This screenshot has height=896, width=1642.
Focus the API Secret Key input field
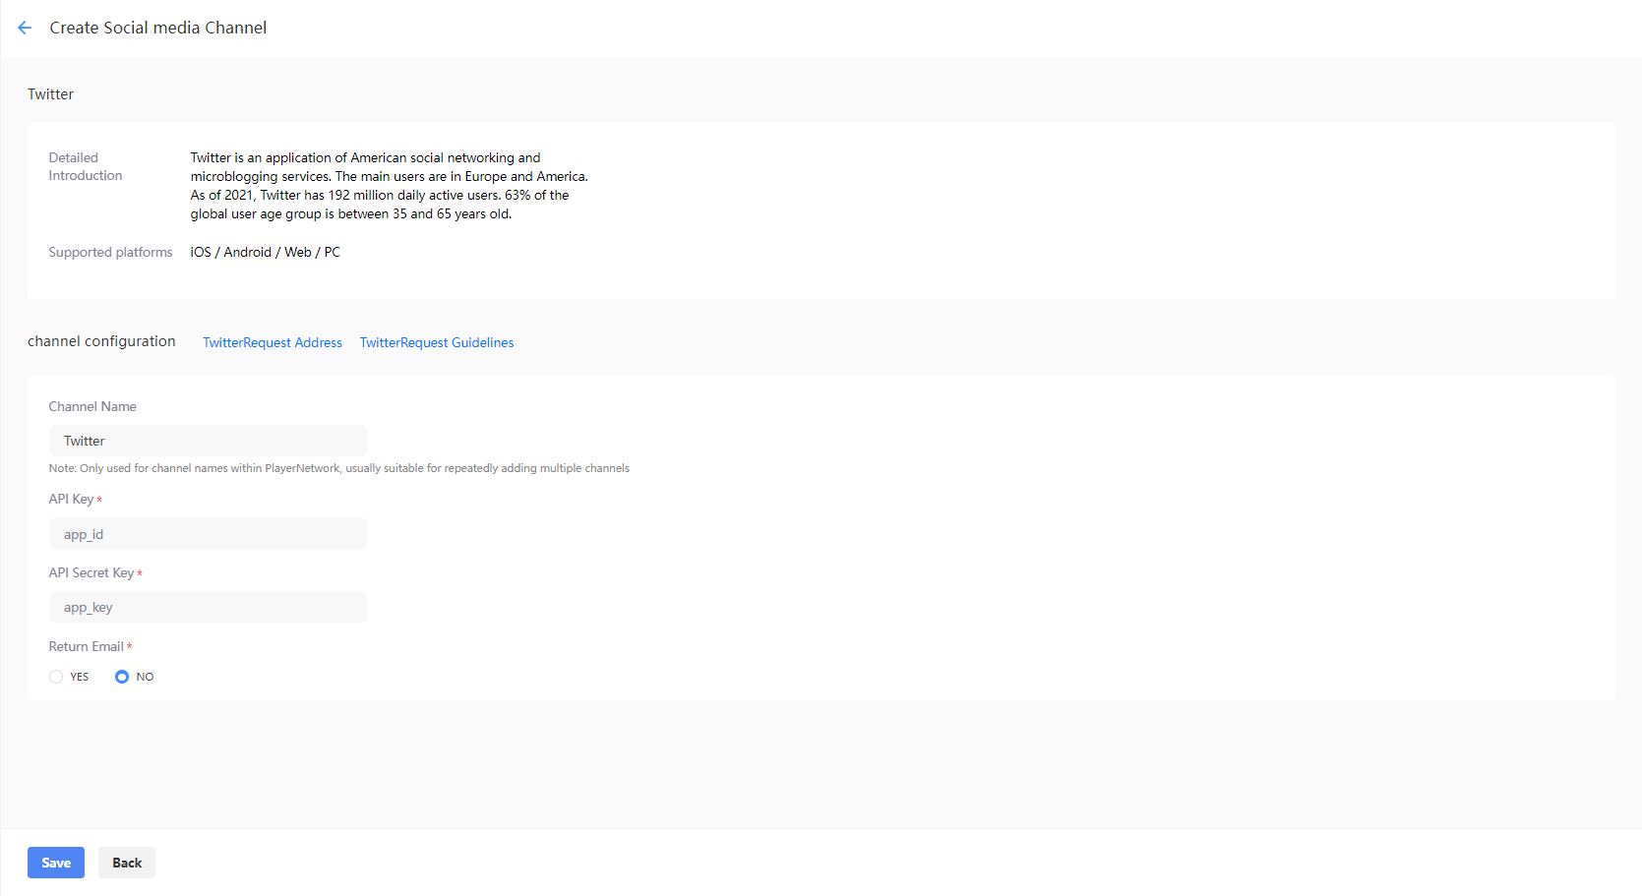(x=209, y=607)
